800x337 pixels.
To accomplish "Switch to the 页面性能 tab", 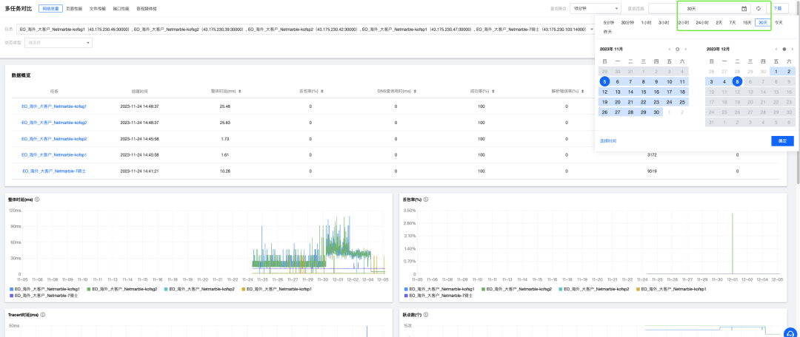I will pyautogui.click(x=74, y=9).
